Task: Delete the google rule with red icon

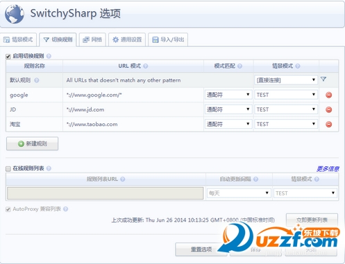Action: [328, 95]
